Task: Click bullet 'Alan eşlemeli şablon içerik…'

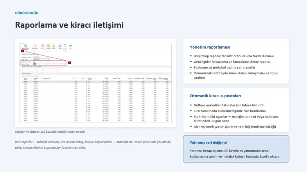Action: [235, 126]
